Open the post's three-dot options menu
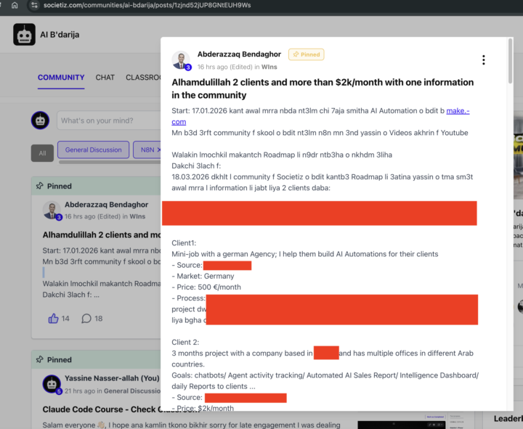This screenshot has height=429, width=523. point(483,60)
